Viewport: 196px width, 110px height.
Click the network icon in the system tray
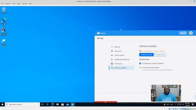click(180, 105)
